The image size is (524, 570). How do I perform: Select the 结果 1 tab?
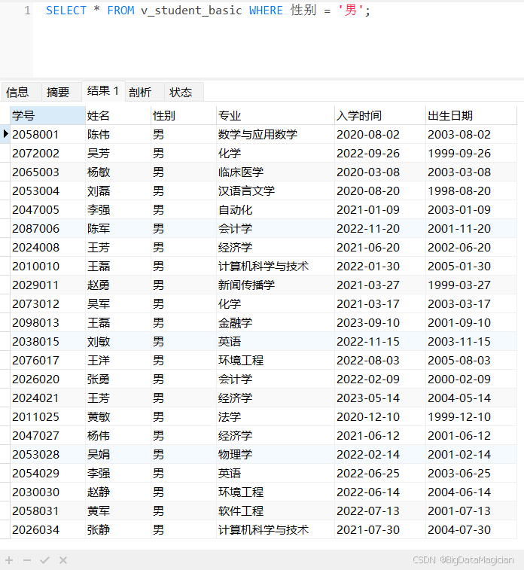103,91
